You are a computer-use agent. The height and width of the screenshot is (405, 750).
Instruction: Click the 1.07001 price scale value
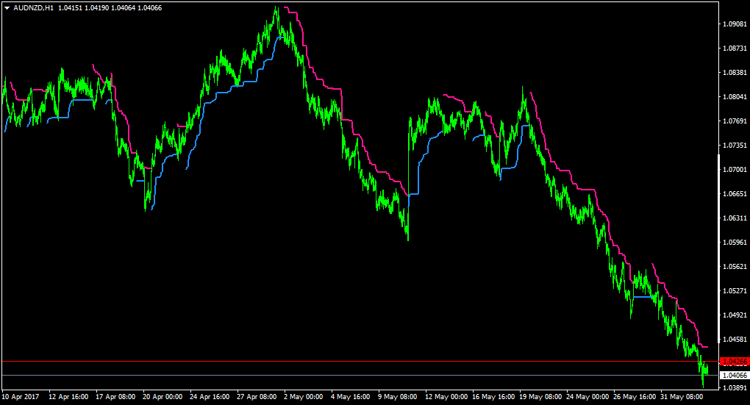pyautogui.click(x=735, y=170)
